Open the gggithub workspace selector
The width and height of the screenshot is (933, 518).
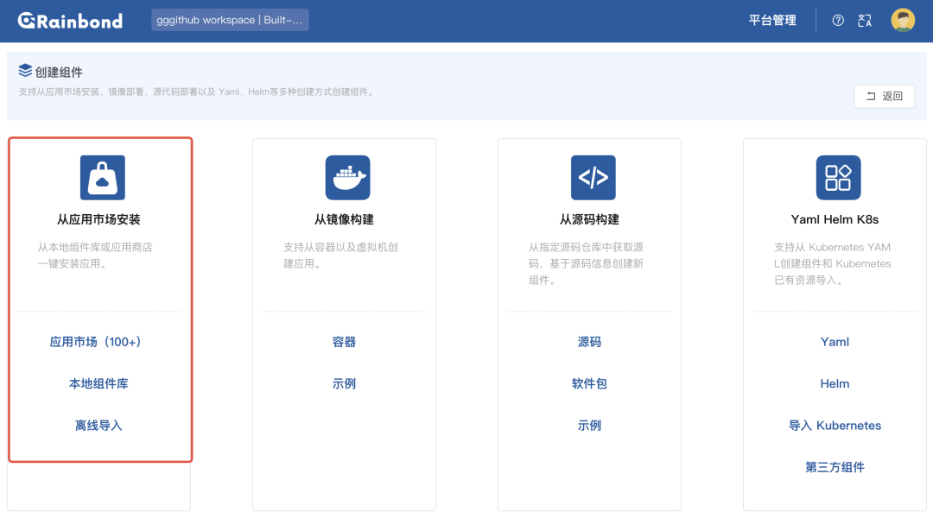coord(230,18)
